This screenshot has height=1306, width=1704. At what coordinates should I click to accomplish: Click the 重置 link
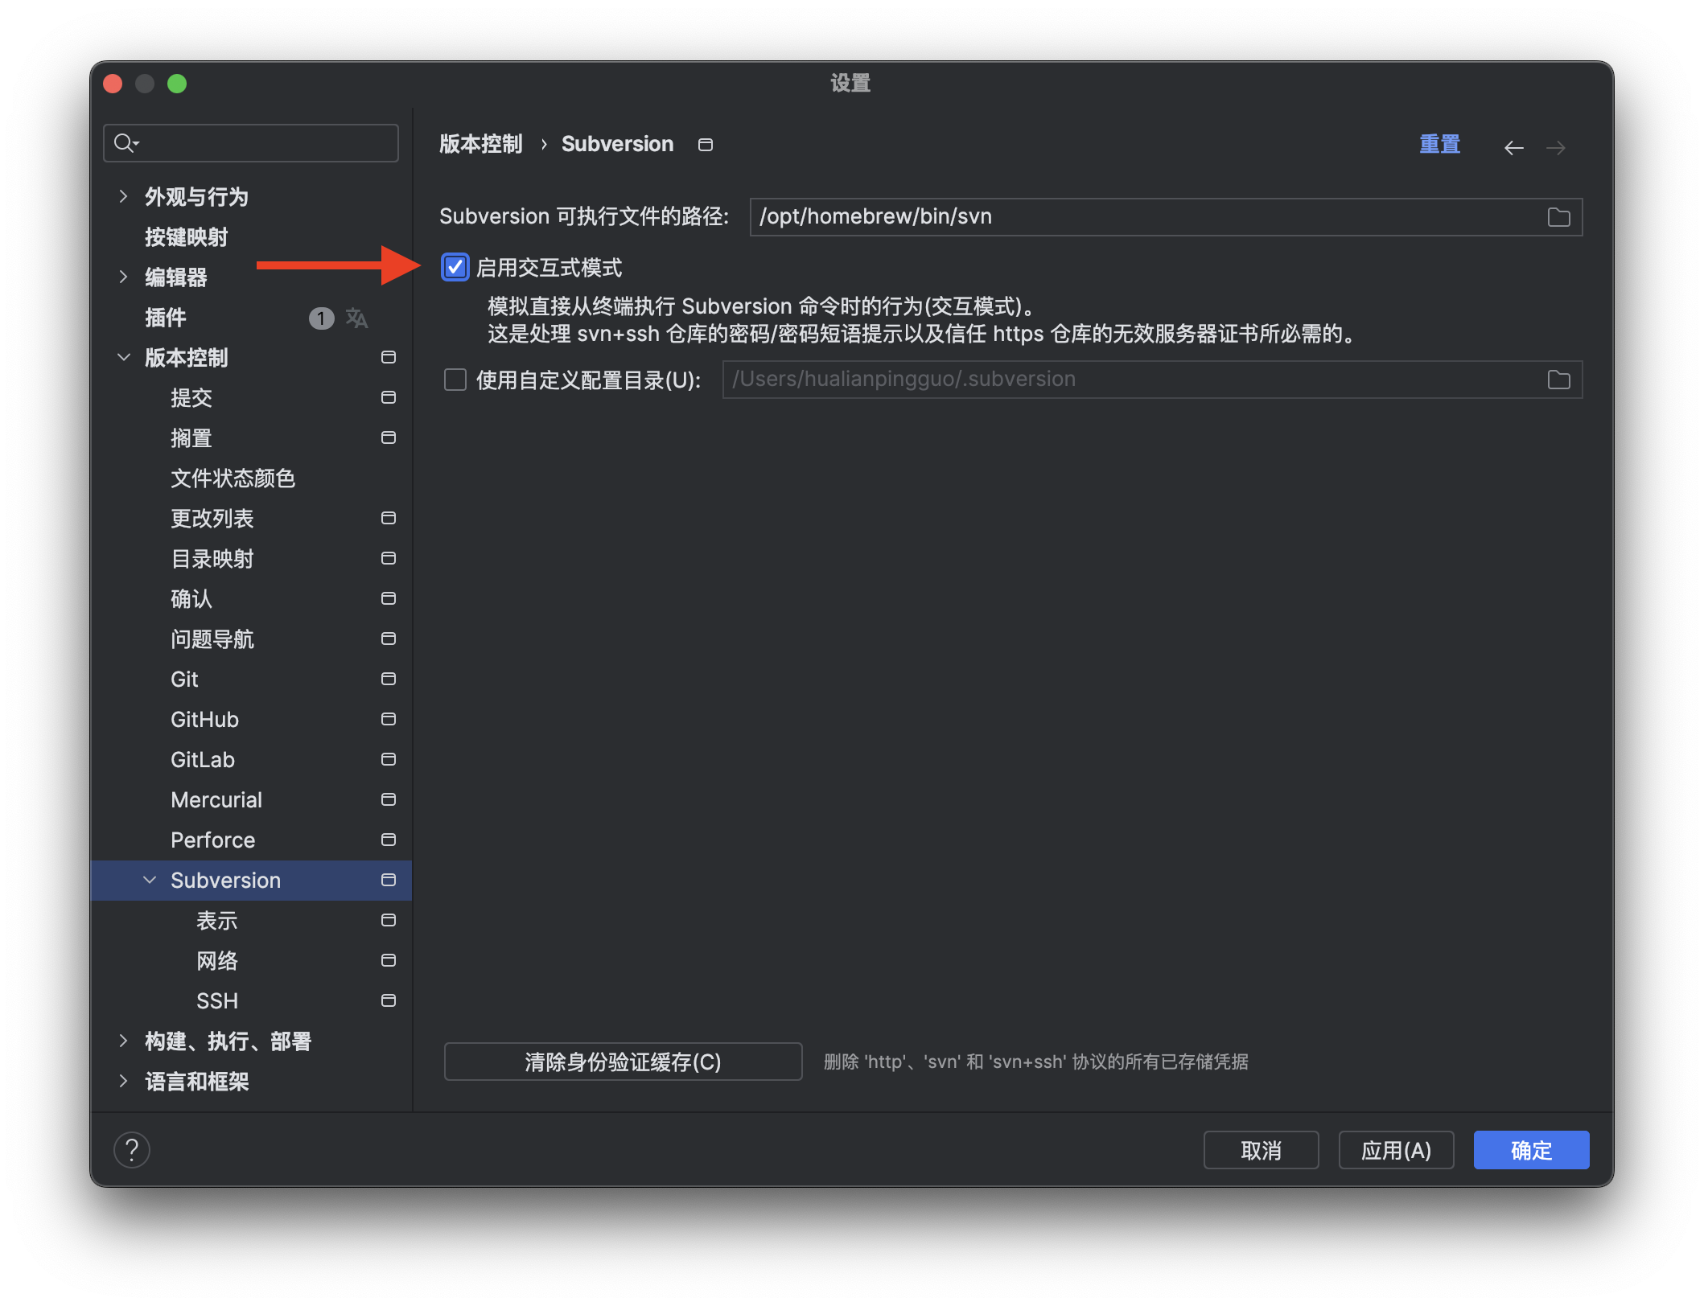click(1439, 143)
